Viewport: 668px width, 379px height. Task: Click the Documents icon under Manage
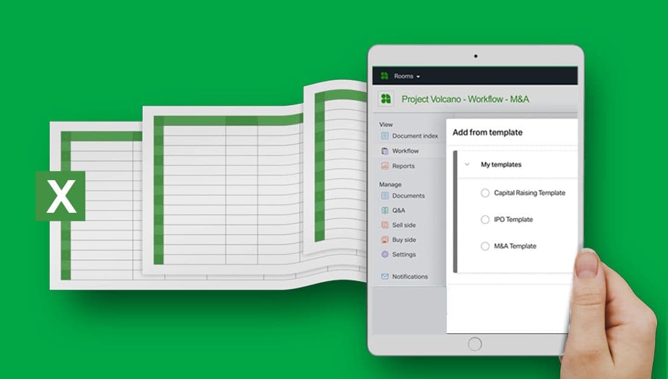(385, 196)
